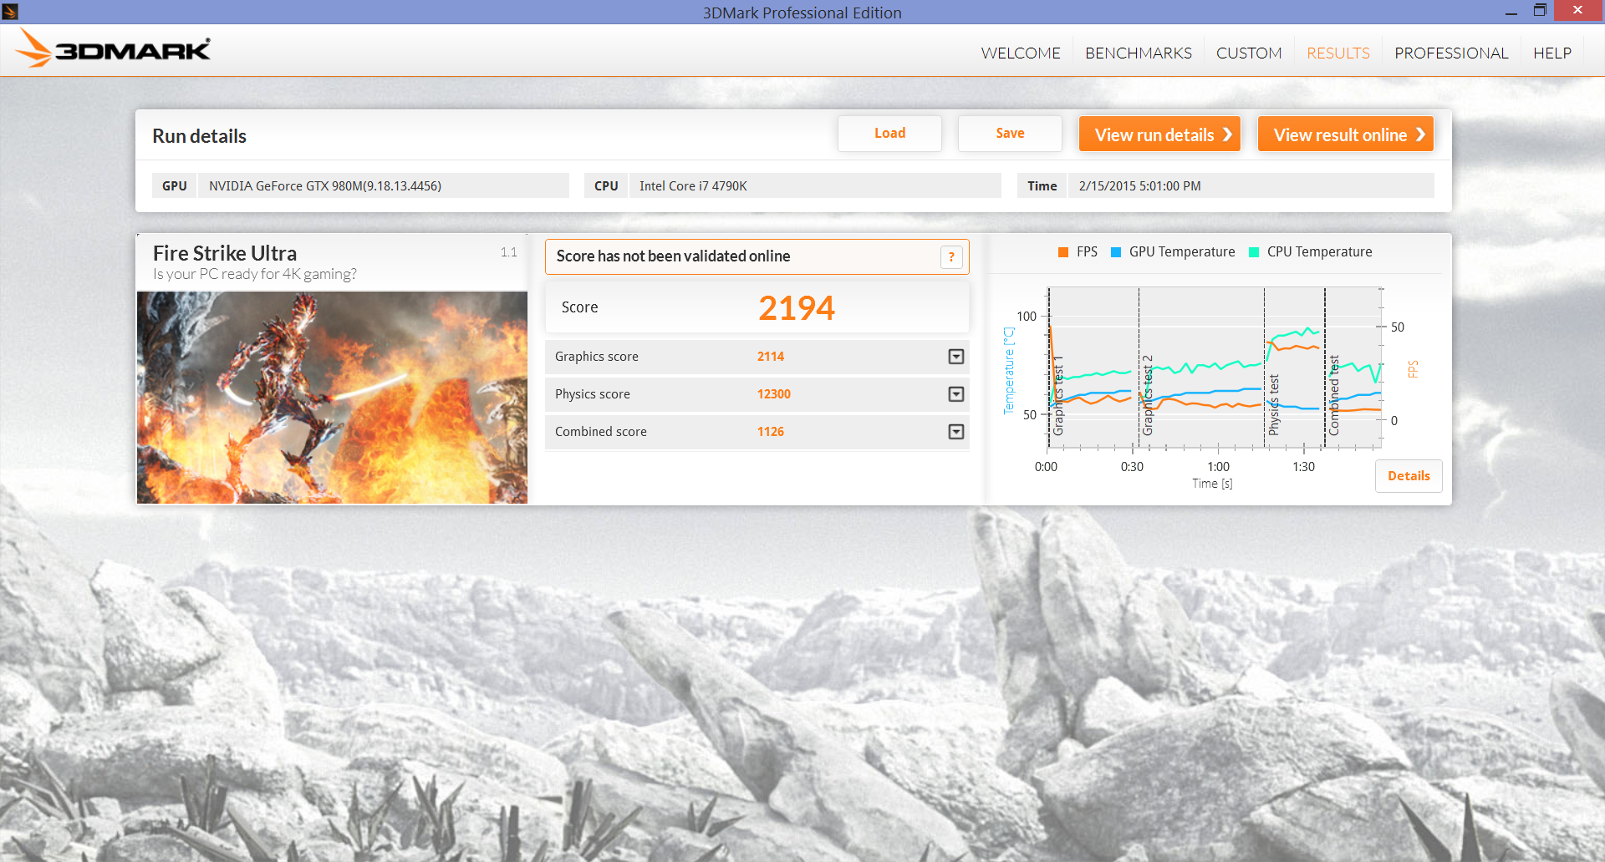Click the blue GPU Temperature legend swatch
The image size is (1605, 862).
pyautogui.click(x=1116, y=252)
